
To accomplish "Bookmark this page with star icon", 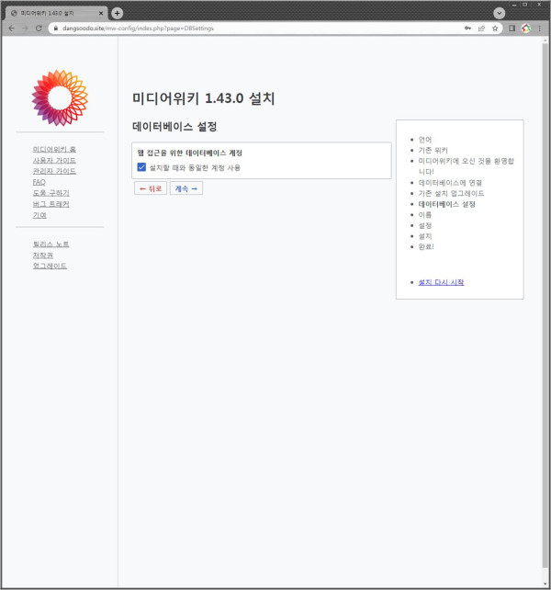I will click(495, 28).
